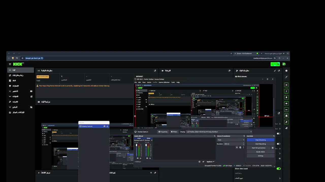Screen dimensions: 325x182
Task: Open the browser tab list chevron
Action: click(x=287, y=54)
